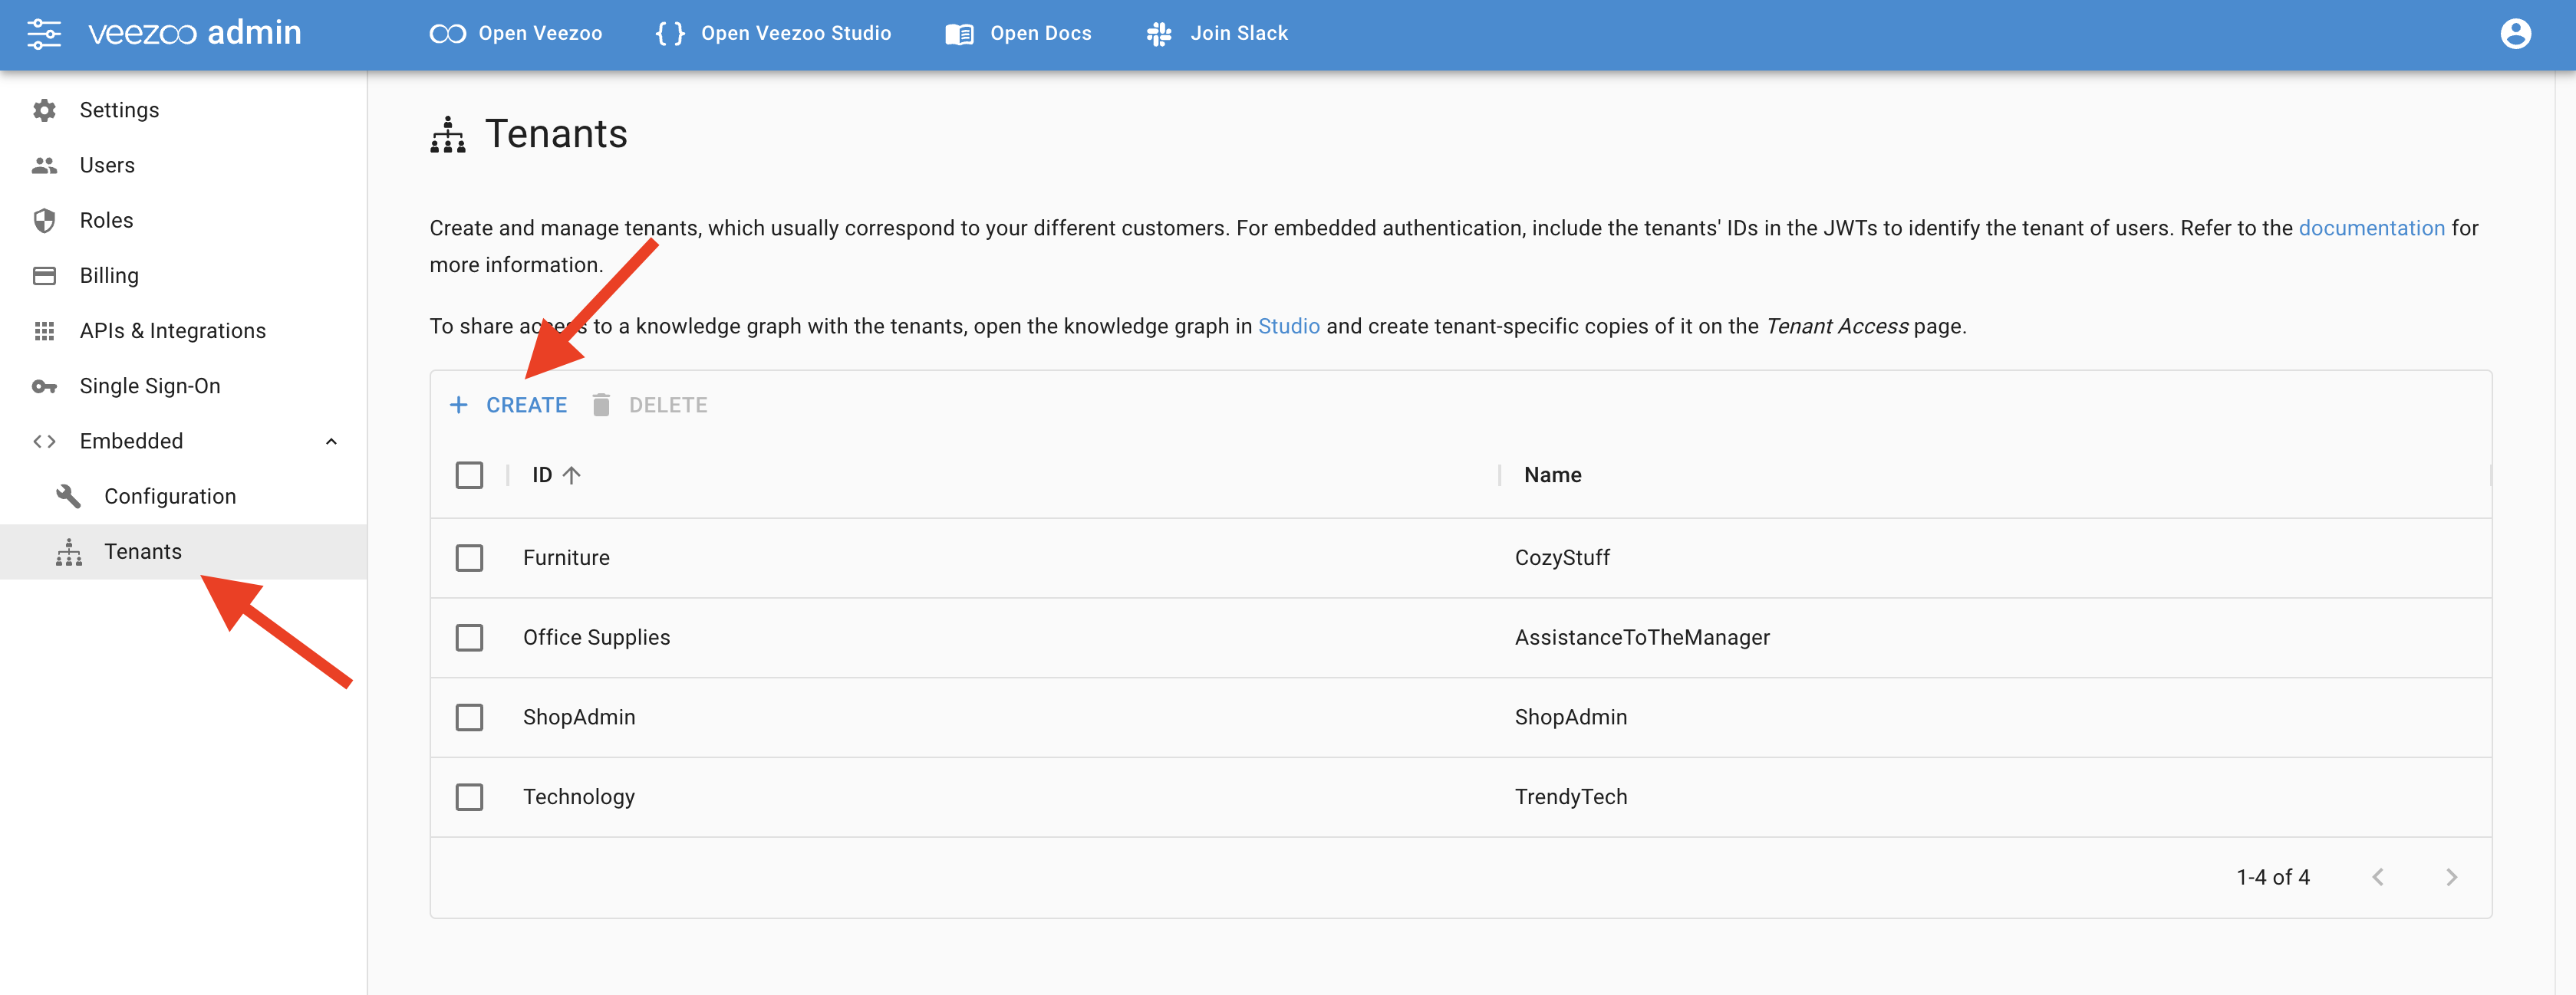Open the Roles page
The image size is (2576, 995).
point(106,221)
